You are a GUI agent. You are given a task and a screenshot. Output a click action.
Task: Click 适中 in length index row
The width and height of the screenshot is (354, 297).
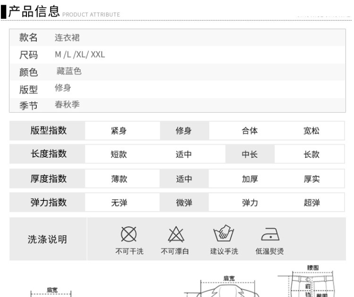[184, 155]
